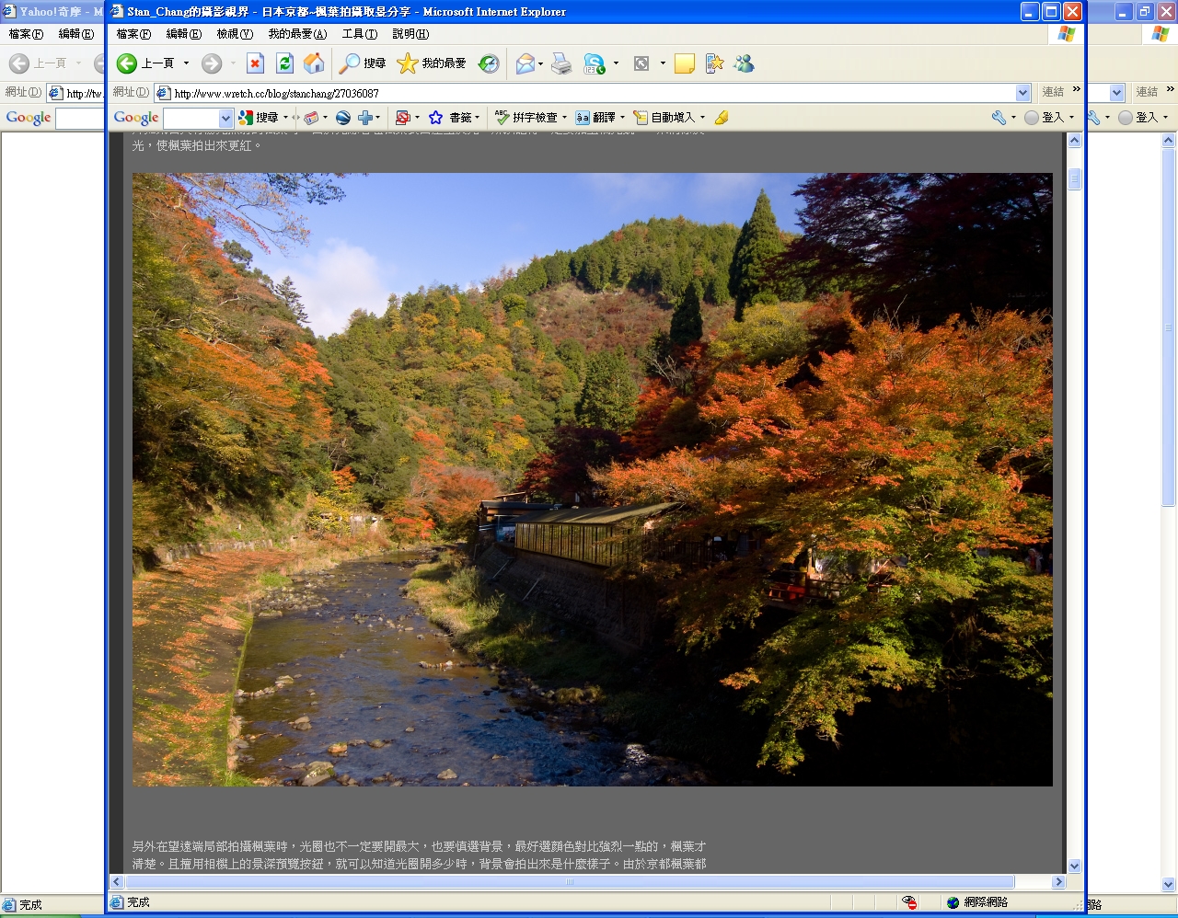1178x918 pixels.
Task: Click the address bar URL field
Action: (x=593, y=93)
